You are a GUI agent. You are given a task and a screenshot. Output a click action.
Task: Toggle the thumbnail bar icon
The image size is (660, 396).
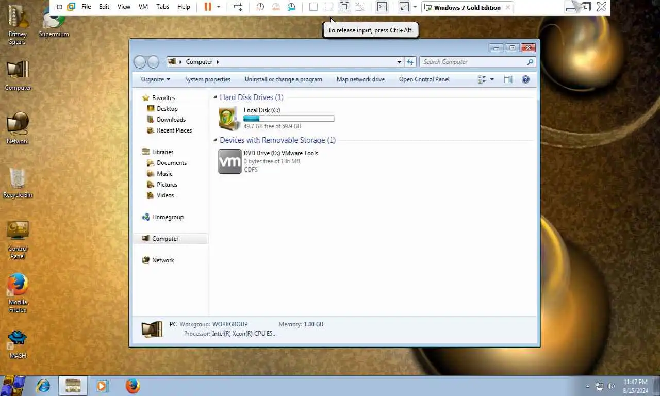pos(328,7)
